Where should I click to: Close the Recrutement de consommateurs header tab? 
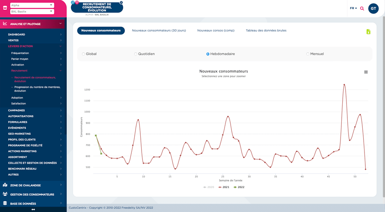click(121, 3)
